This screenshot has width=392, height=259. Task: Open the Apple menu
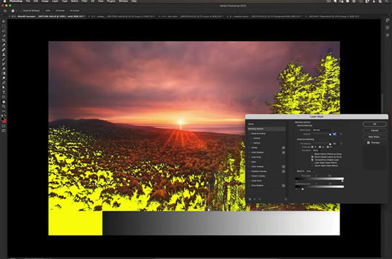(5, 1)
